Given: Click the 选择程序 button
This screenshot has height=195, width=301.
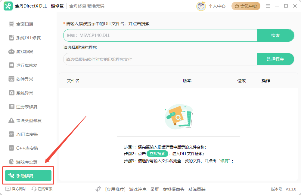Looking at the screenshot, I should (x=275, y=59).
